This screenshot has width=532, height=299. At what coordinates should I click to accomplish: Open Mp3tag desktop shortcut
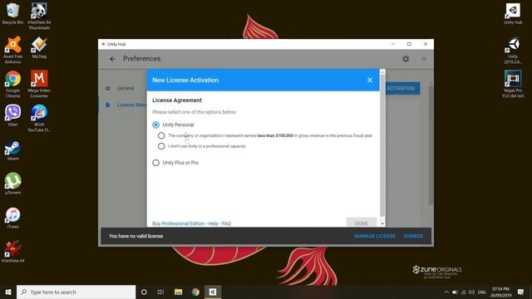(x=39, y=47)
